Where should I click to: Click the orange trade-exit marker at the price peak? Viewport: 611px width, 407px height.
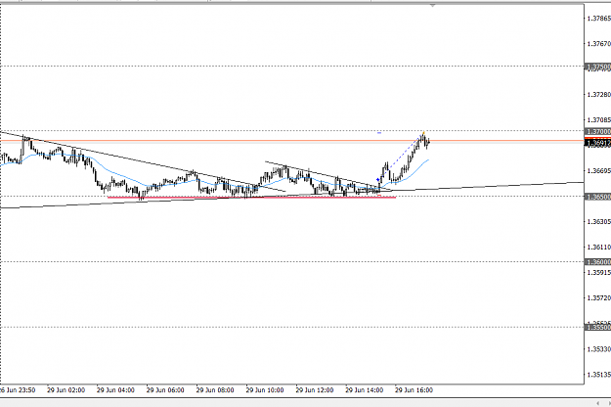click(423, 133)
